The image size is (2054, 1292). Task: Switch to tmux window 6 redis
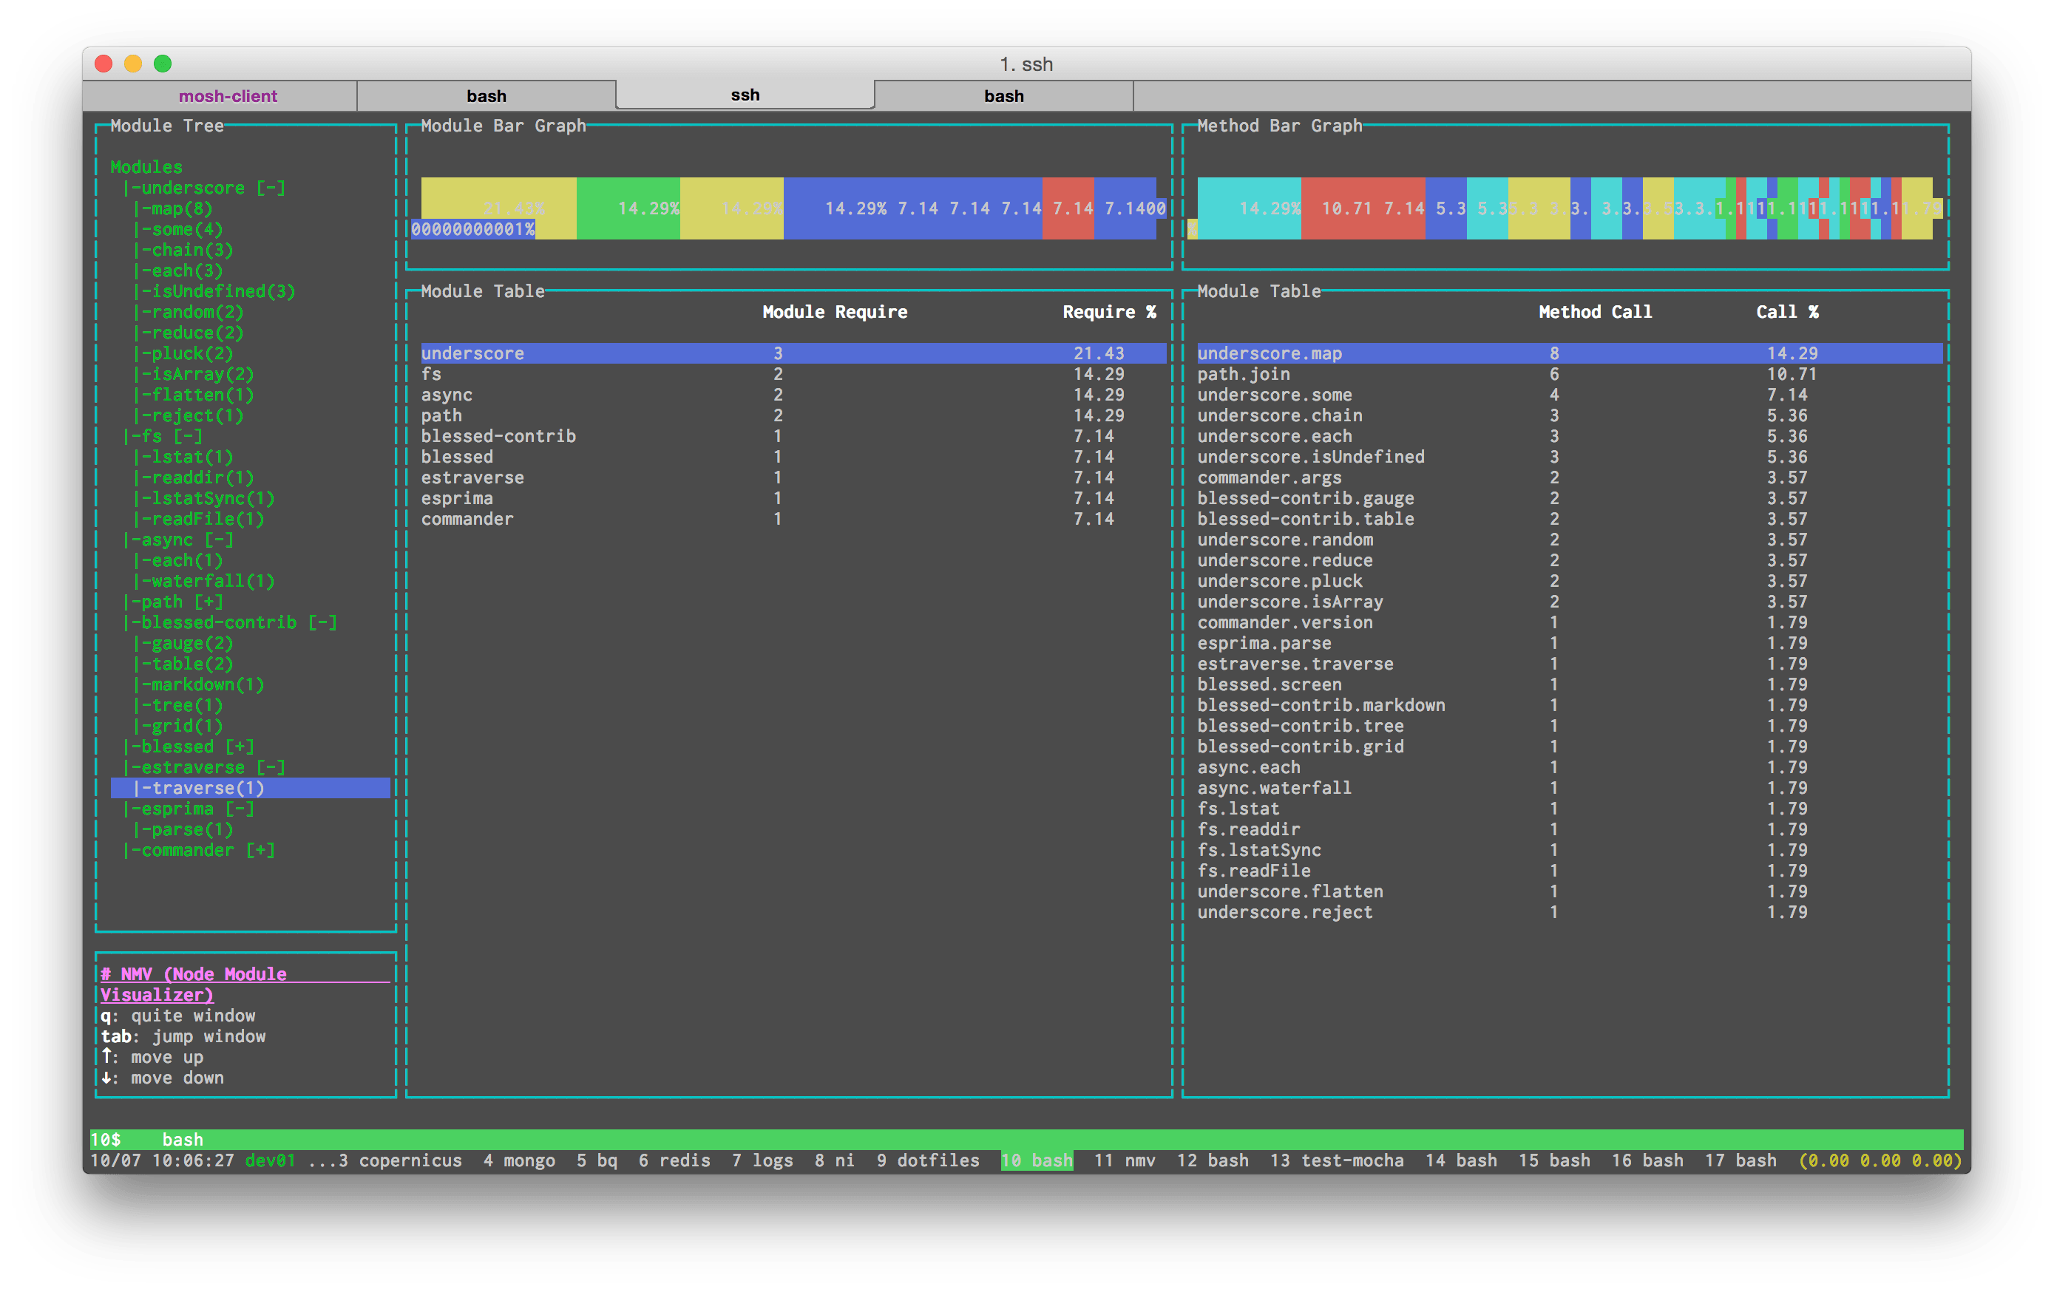tap(674, 1160)
